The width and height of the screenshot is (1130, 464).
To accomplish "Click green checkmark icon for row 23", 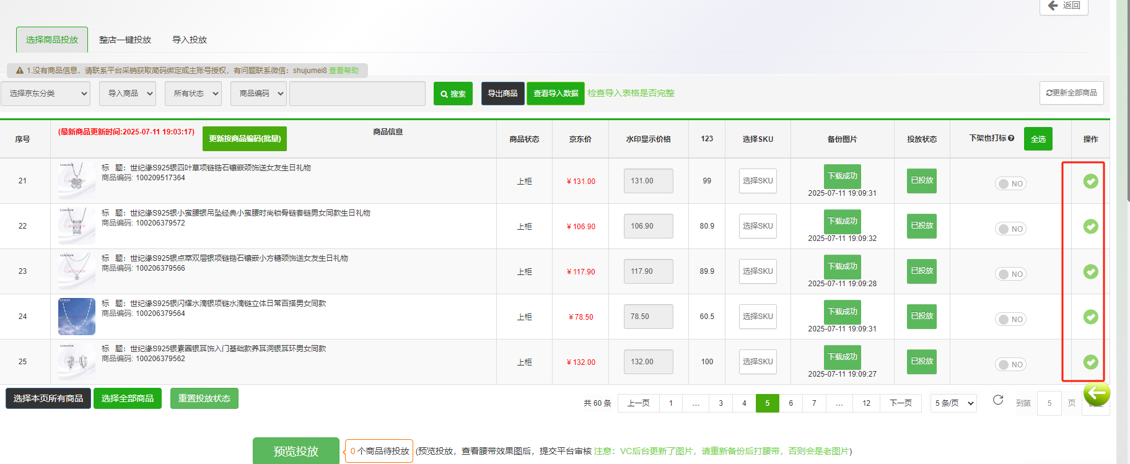I will click(x=1090, y=271).
